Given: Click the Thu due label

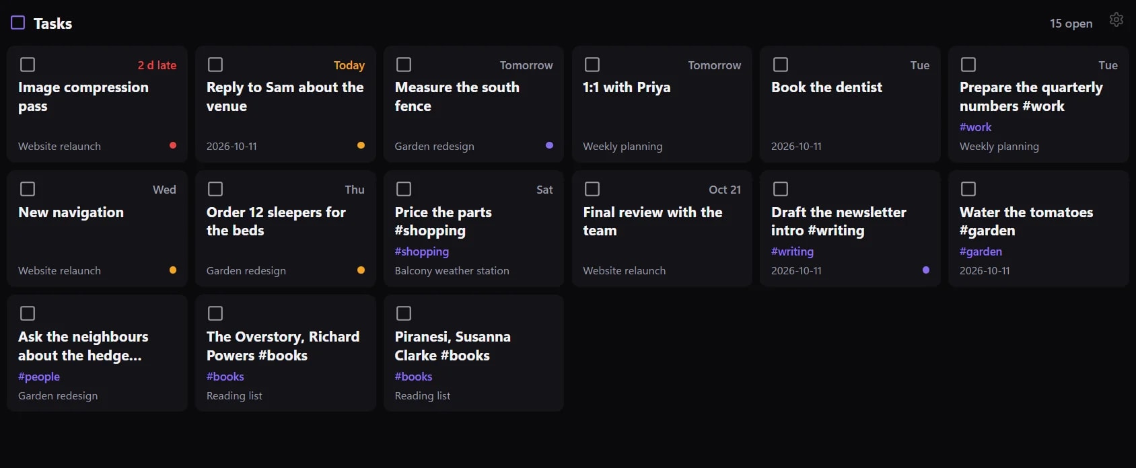Looking at the screenshot, I should [355, 190].
